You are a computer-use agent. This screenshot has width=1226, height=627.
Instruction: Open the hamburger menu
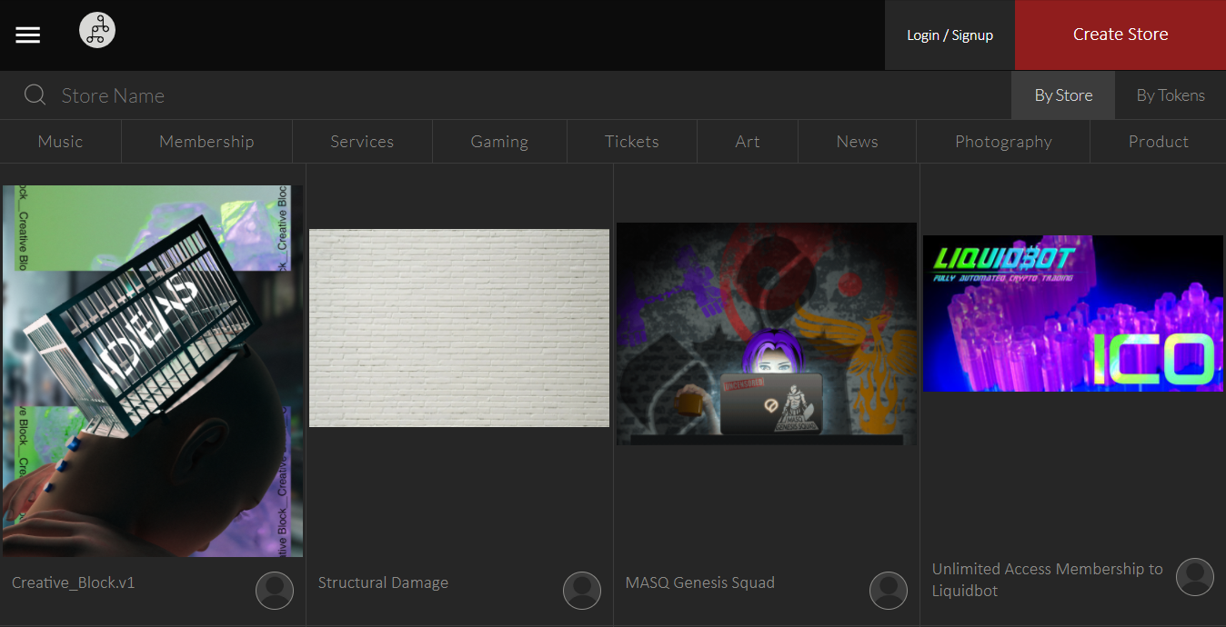(28, 35)
